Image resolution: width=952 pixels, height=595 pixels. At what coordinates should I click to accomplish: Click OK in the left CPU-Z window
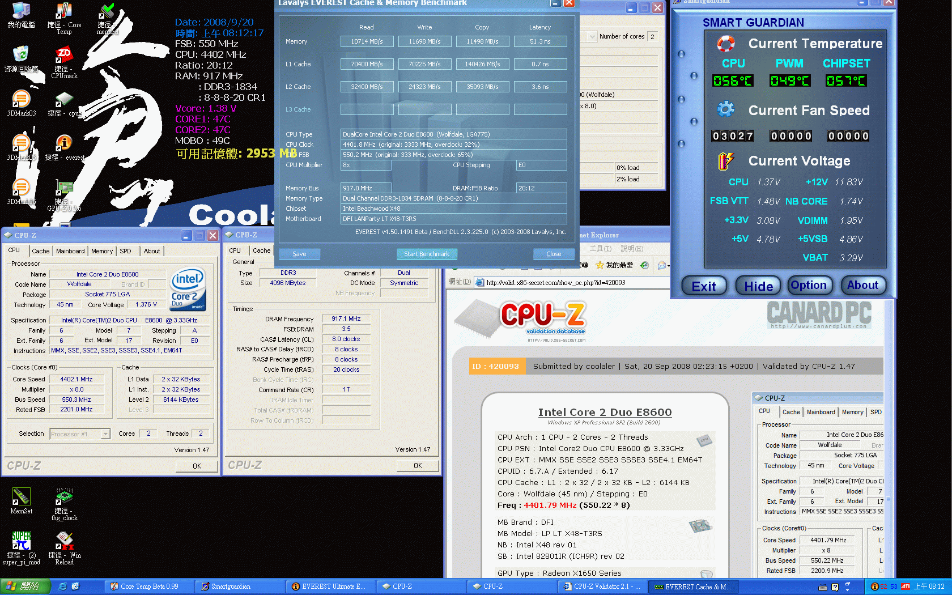(x=197, y=466)
